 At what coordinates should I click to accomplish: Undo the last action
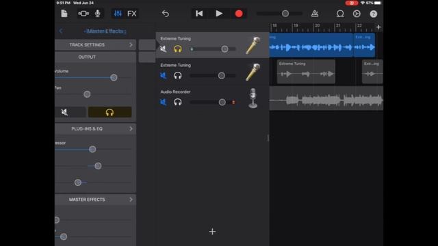166,14
